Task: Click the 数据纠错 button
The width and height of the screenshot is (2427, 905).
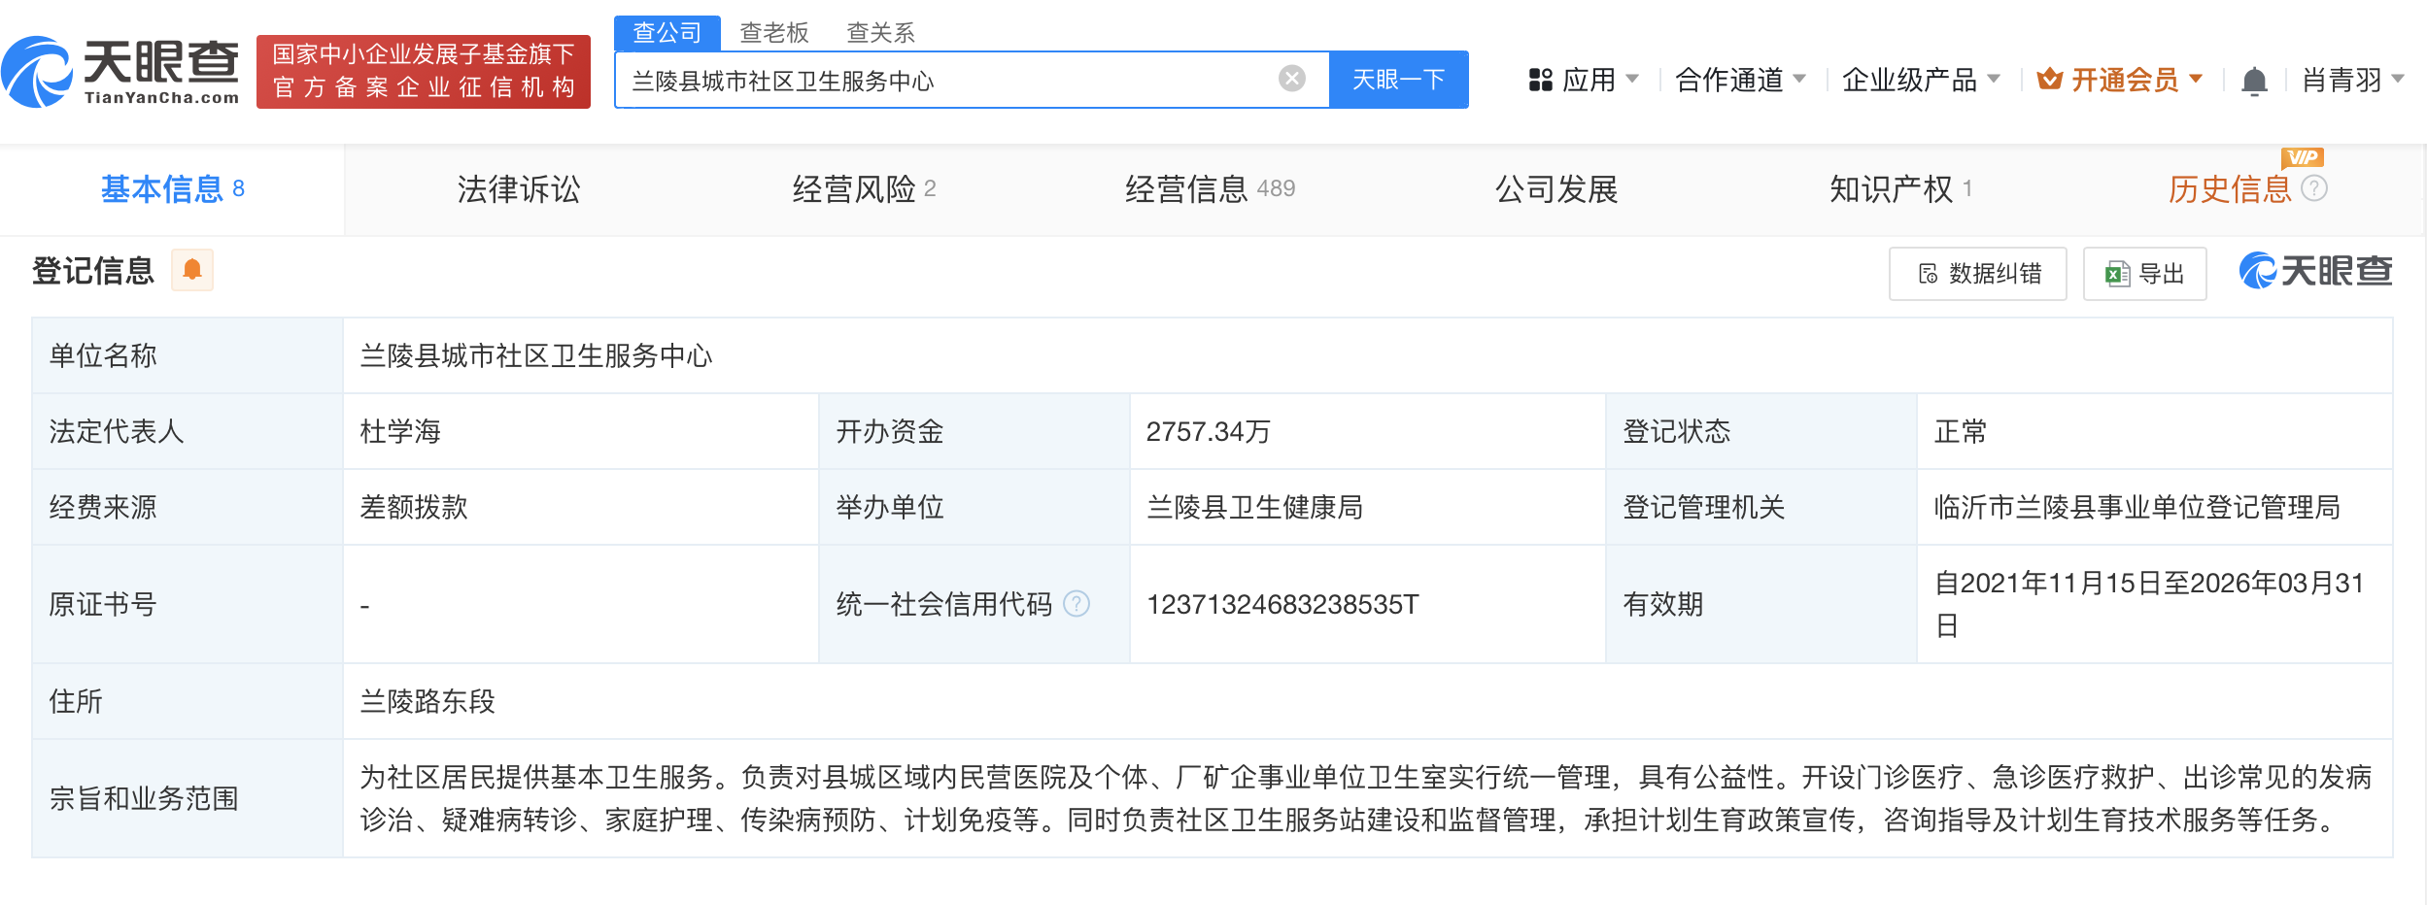Action: point(1978,273)
